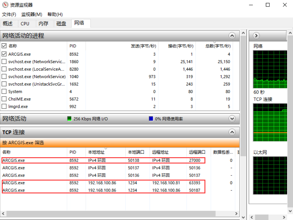The image size is (293, 220).
Task: Click the 60 秒 graph label area
Action: [259, 92]
